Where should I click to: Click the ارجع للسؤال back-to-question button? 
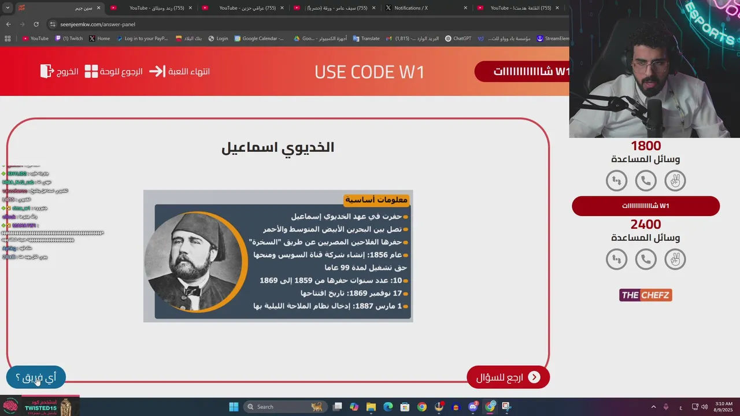[508, 377]
